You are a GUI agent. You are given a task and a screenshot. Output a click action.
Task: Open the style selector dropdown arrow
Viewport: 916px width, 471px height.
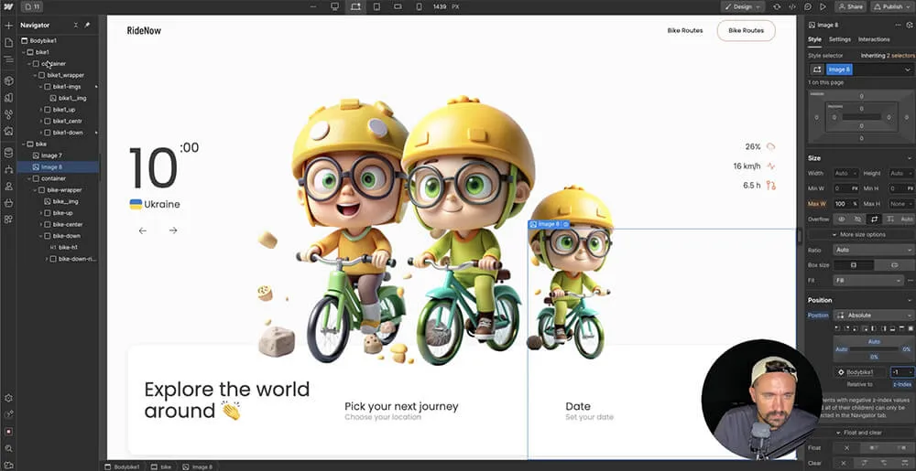click(907, 70)
